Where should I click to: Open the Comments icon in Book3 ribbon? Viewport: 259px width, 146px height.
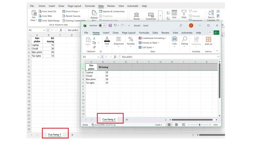pos(210,33)
